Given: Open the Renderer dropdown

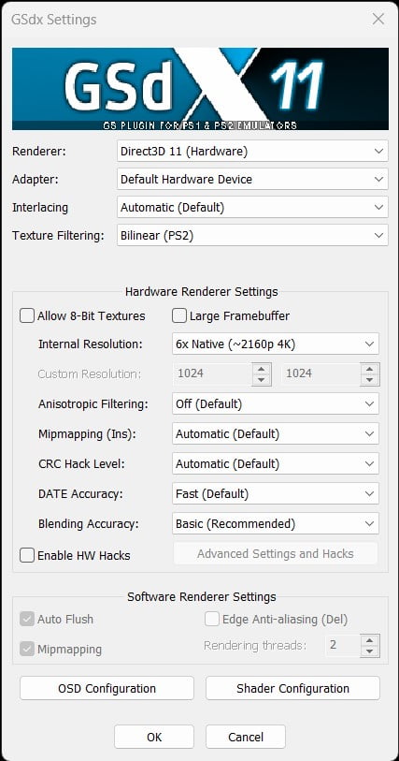Looking at the screenshot, I should [x=252, y=151].
